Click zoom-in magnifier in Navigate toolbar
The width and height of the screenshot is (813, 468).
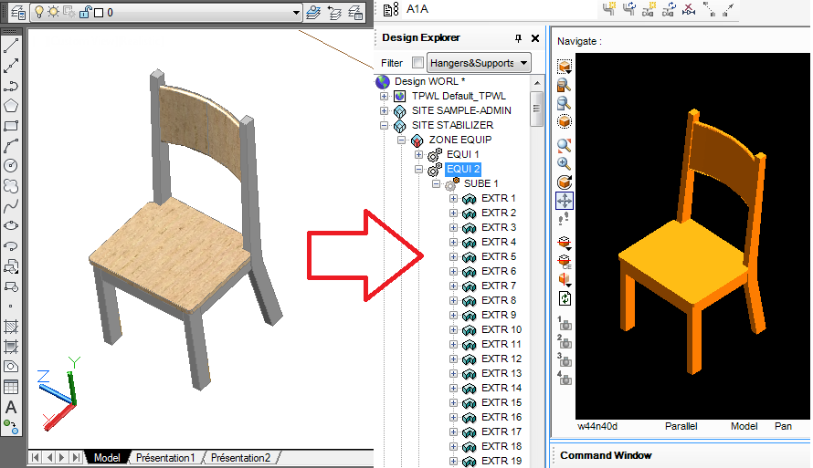tap(565, 163)
